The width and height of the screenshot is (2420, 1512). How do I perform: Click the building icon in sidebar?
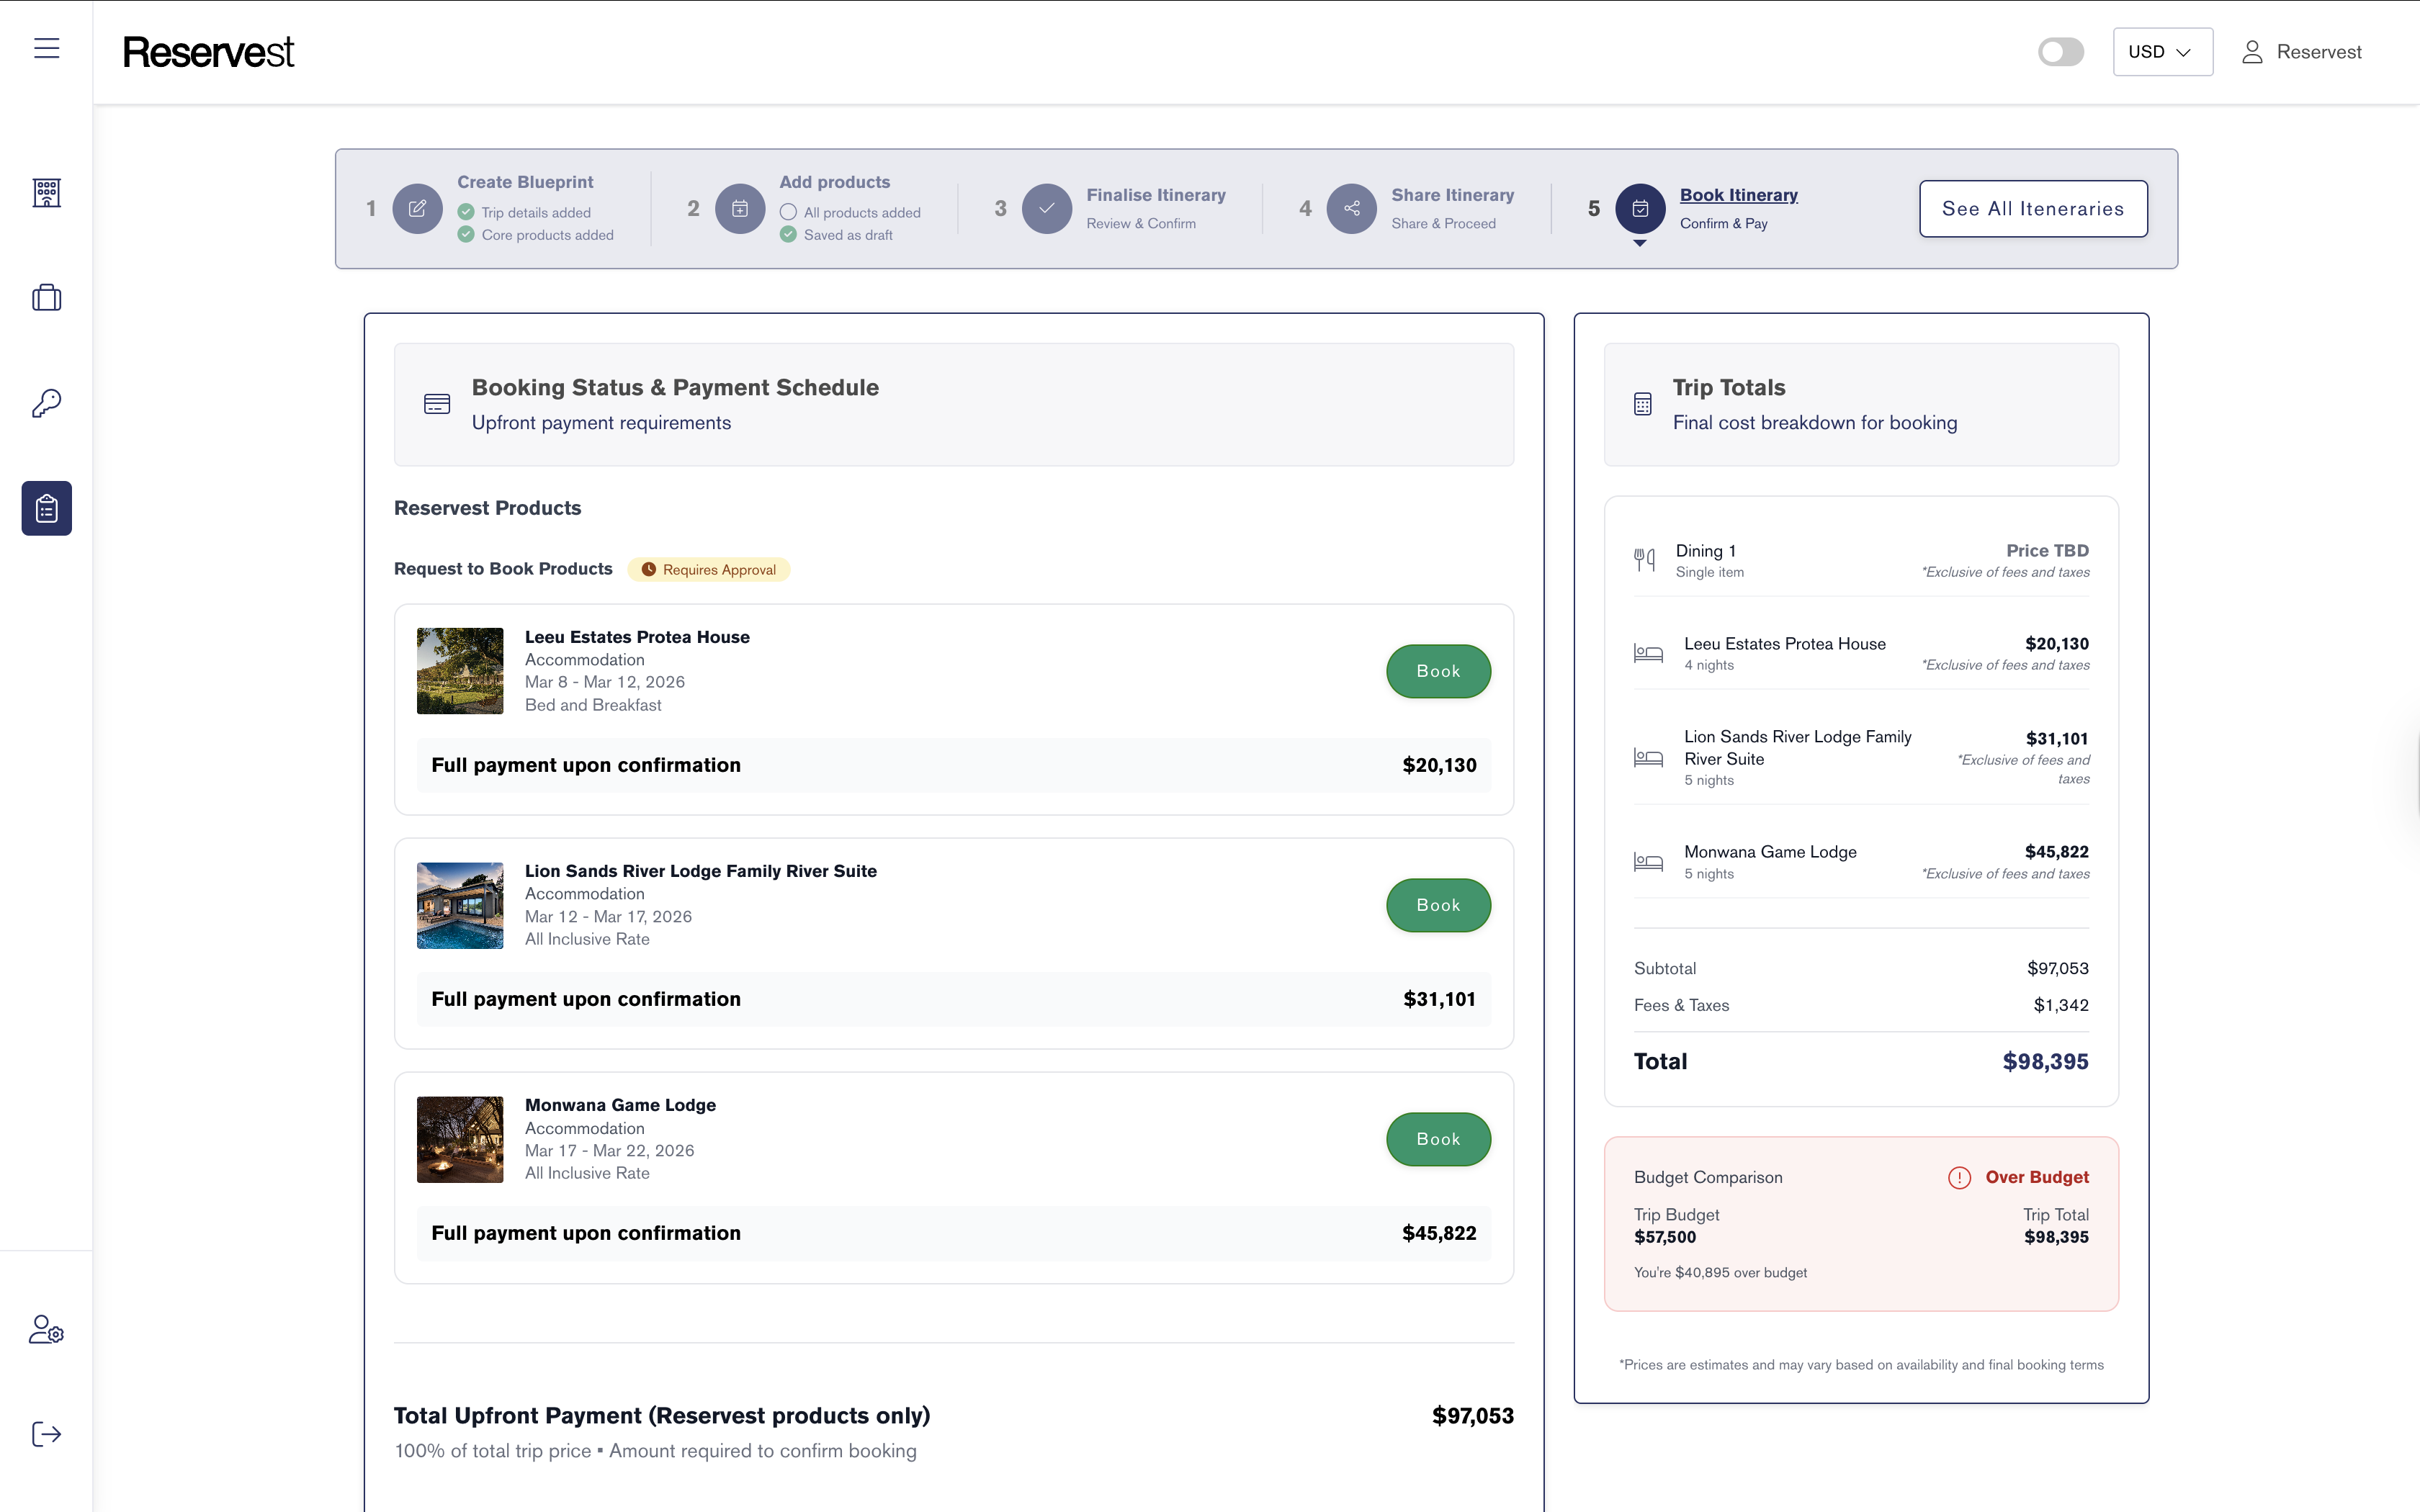click(x=46, y=192)
